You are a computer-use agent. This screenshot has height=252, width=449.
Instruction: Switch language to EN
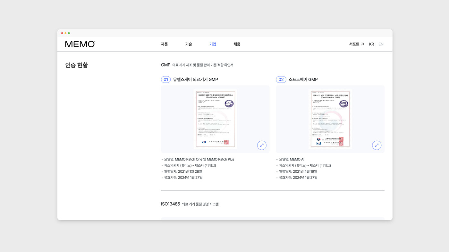click(x=381, y=44)
